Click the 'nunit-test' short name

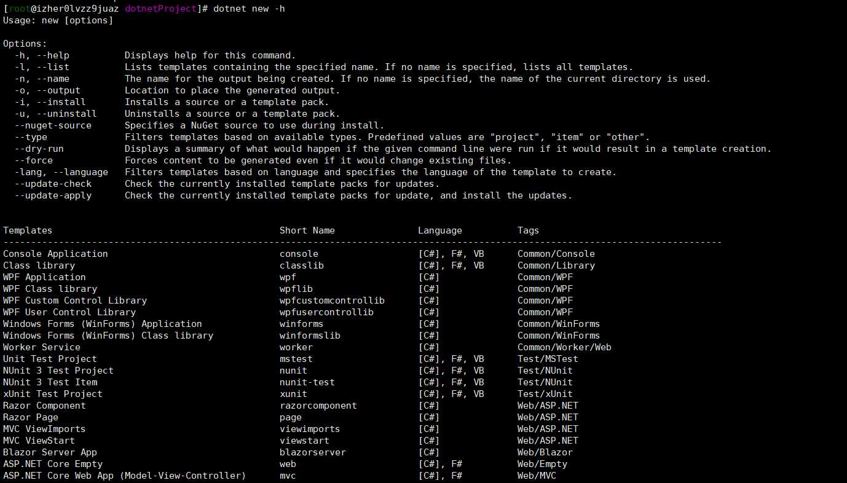pos(307,382)
